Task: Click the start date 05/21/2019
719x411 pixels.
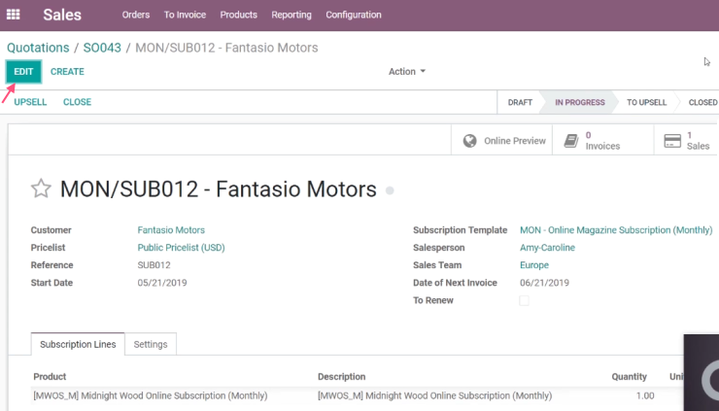Action: [162, 283]
